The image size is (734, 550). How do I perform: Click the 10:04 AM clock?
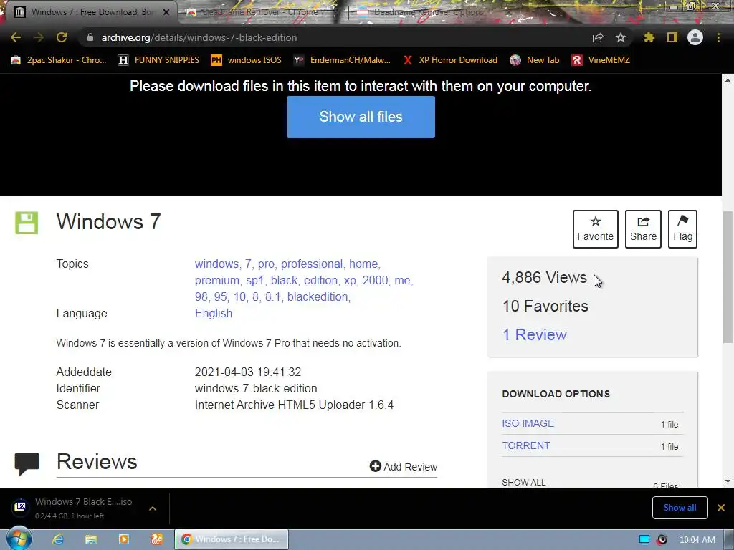point(697,539)
